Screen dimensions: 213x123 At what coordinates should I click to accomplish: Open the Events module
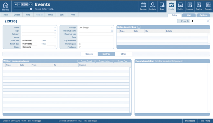[171, 6]
